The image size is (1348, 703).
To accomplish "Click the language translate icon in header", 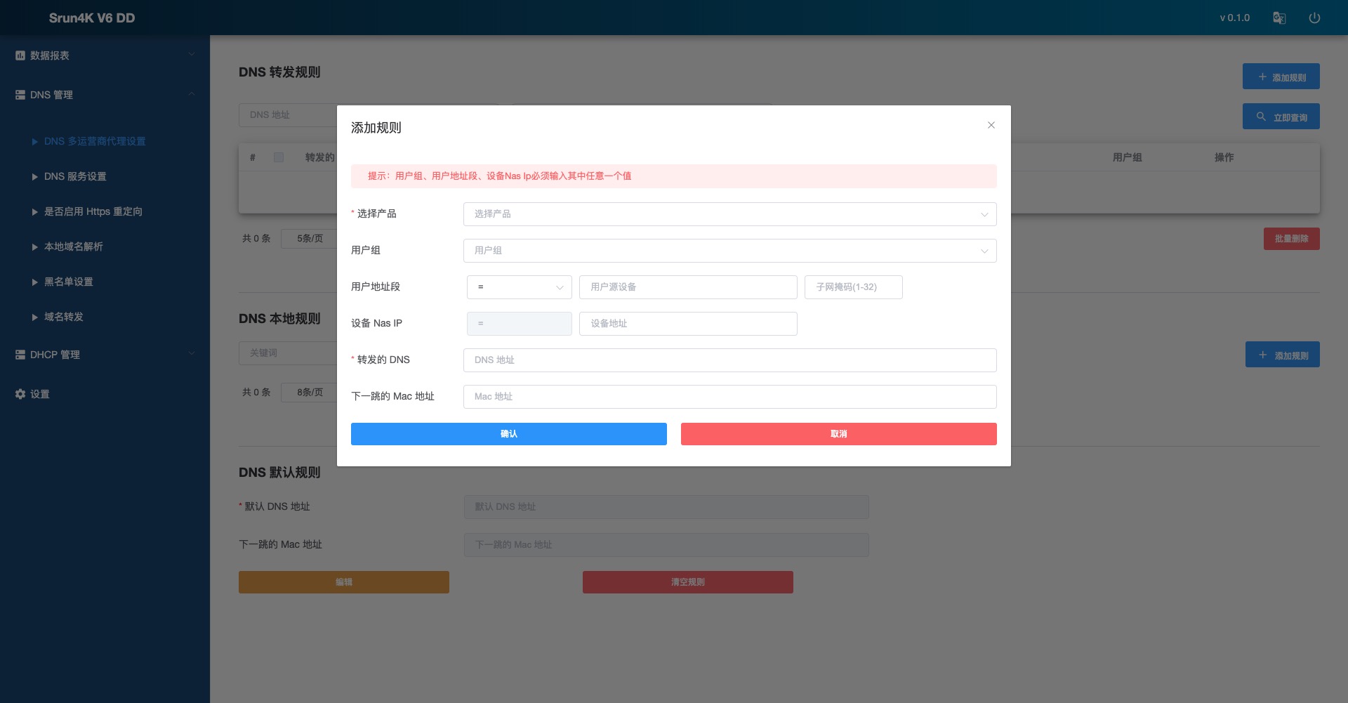I will click(x=1279, y=18).
